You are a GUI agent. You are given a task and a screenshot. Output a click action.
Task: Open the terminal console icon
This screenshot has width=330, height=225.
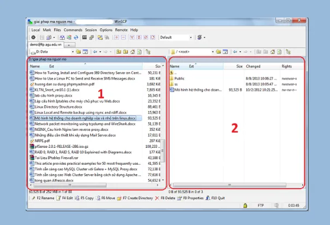pyautogui.click(x=84, y=38)
